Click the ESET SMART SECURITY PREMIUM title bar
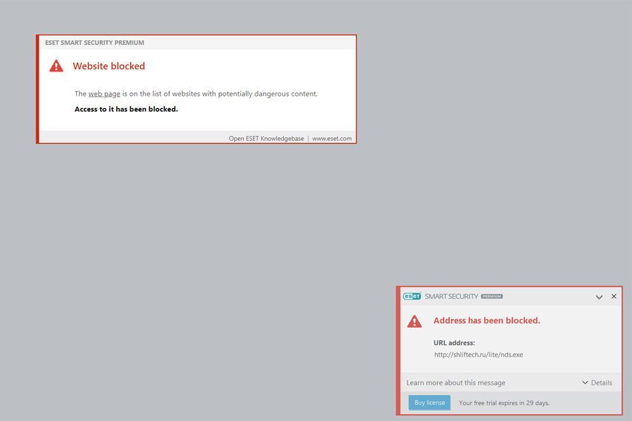This screenshot has width=632, height=421. click(198, 43)
